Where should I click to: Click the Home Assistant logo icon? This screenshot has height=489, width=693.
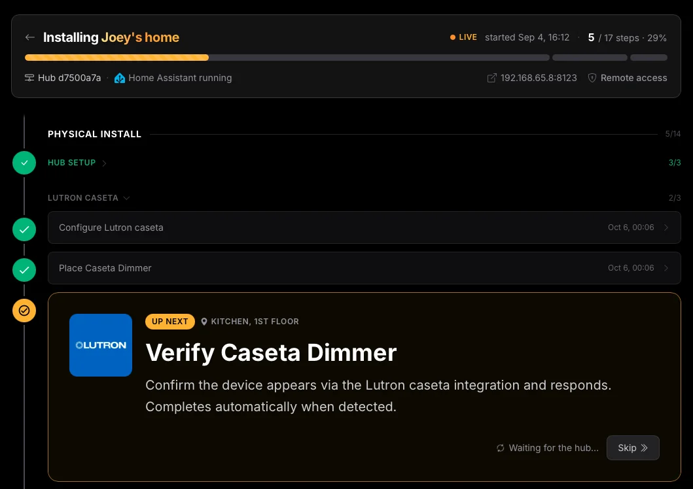click(119, 78)
